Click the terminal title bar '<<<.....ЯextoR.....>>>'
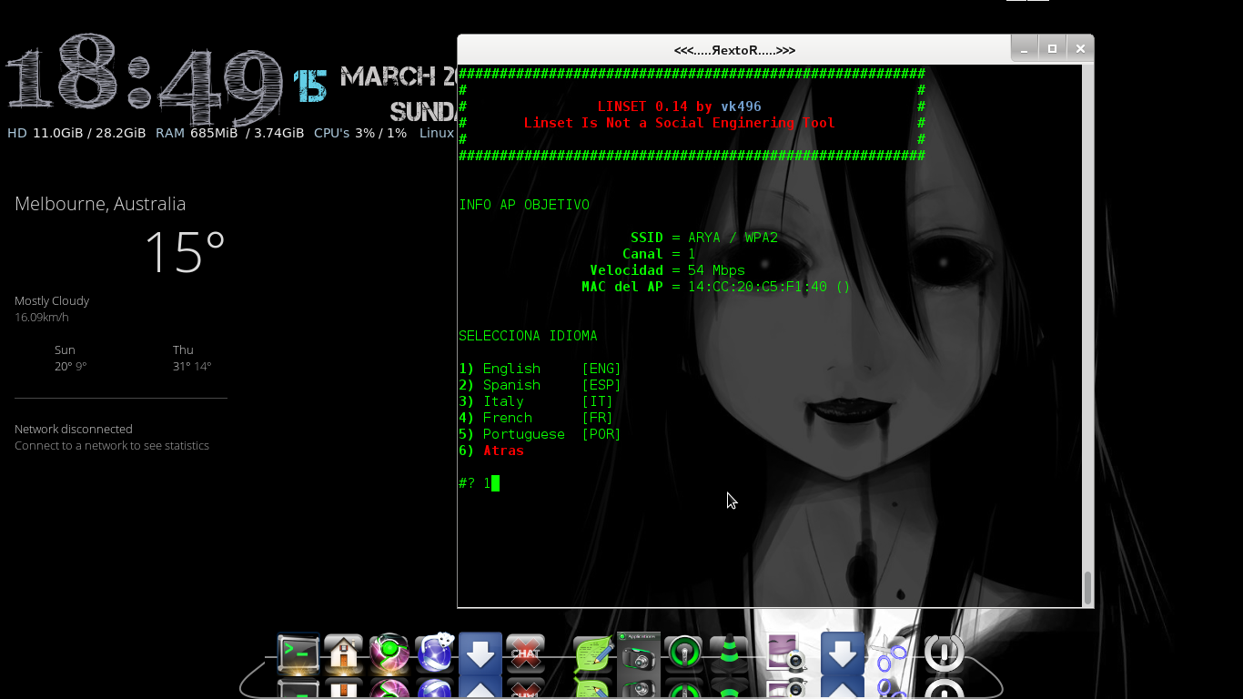 (734, 50)
